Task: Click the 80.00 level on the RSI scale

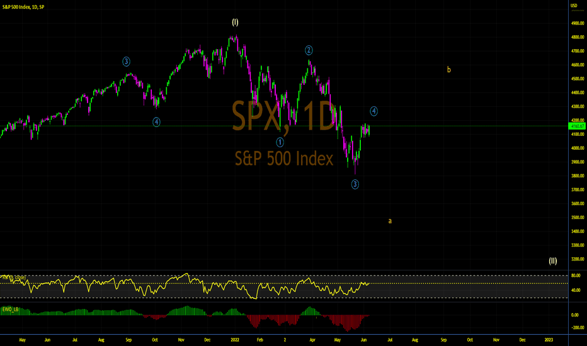Action: [x=576, y=276]
